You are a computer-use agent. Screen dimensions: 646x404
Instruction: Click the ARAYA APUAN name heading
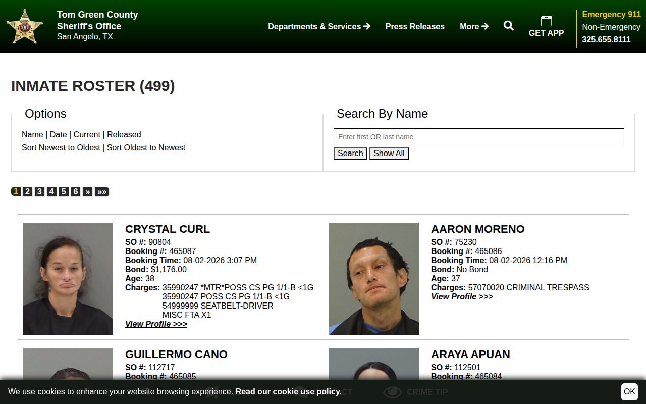(470, 354)
